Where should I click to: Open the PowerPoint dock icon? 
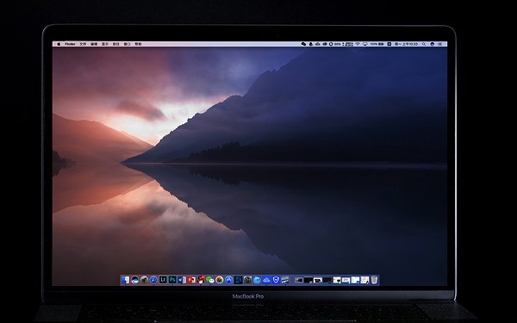191,280
